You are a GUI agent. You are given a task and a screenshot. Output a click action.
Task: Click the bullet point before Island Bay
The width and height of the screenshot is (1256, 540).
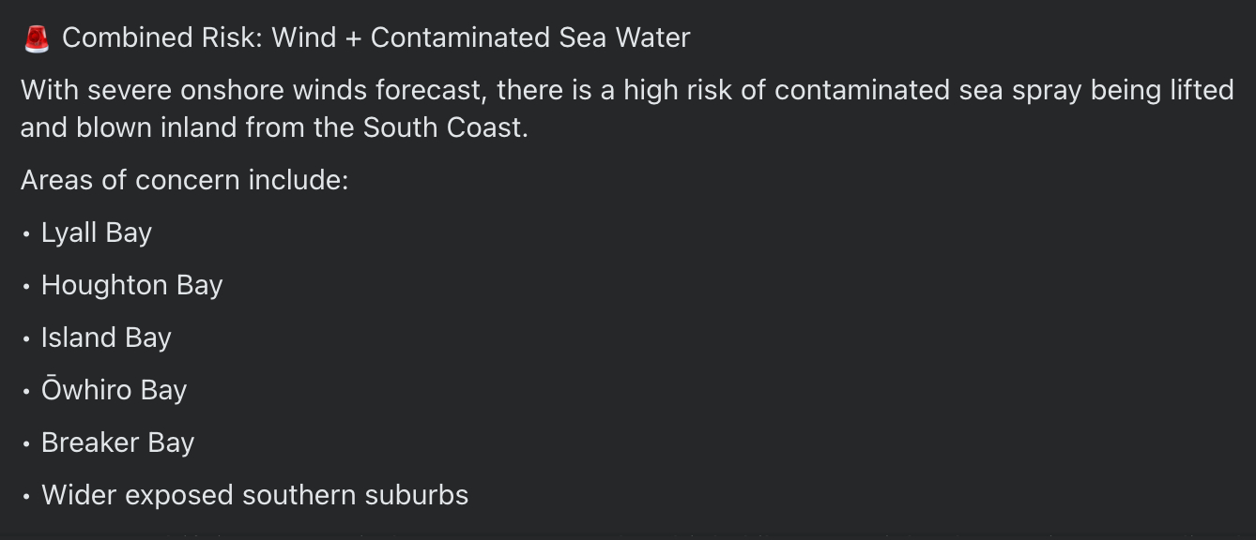coord(27,338)
